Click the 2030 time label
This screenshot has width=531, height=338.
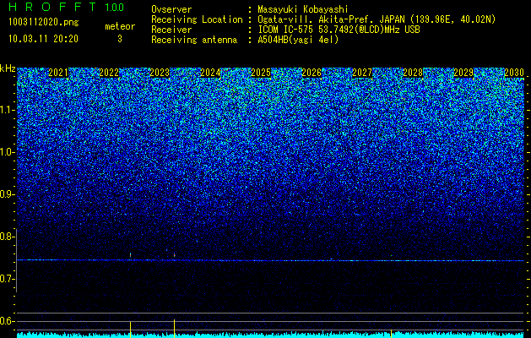(x=514, y=73)
